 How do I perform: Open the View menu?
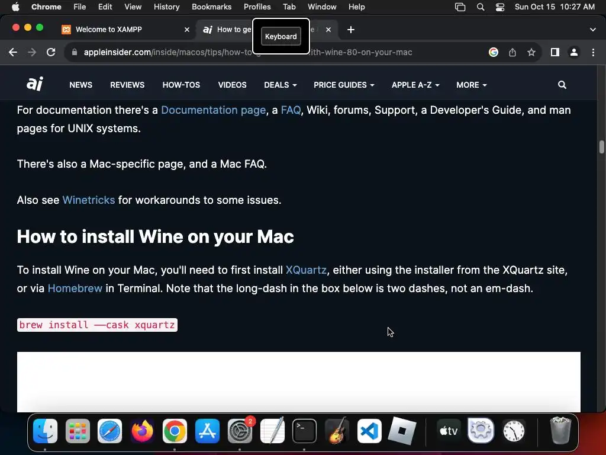pos(133,7)
